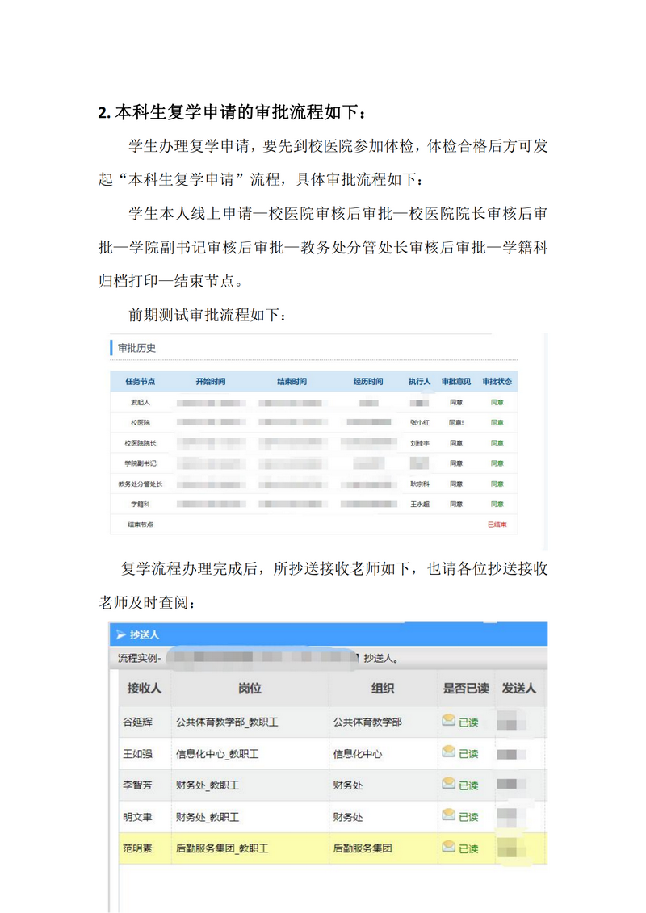Click the envelope icon in 明文聿's row
Screen dimensions: 646x913
(448, 815)
